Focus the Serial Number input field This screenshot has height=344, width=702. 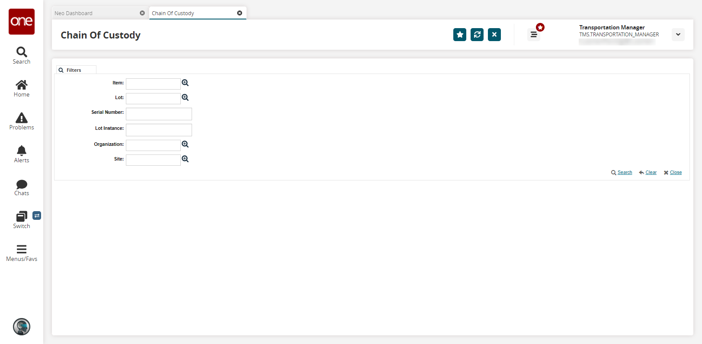coord(159,114)
